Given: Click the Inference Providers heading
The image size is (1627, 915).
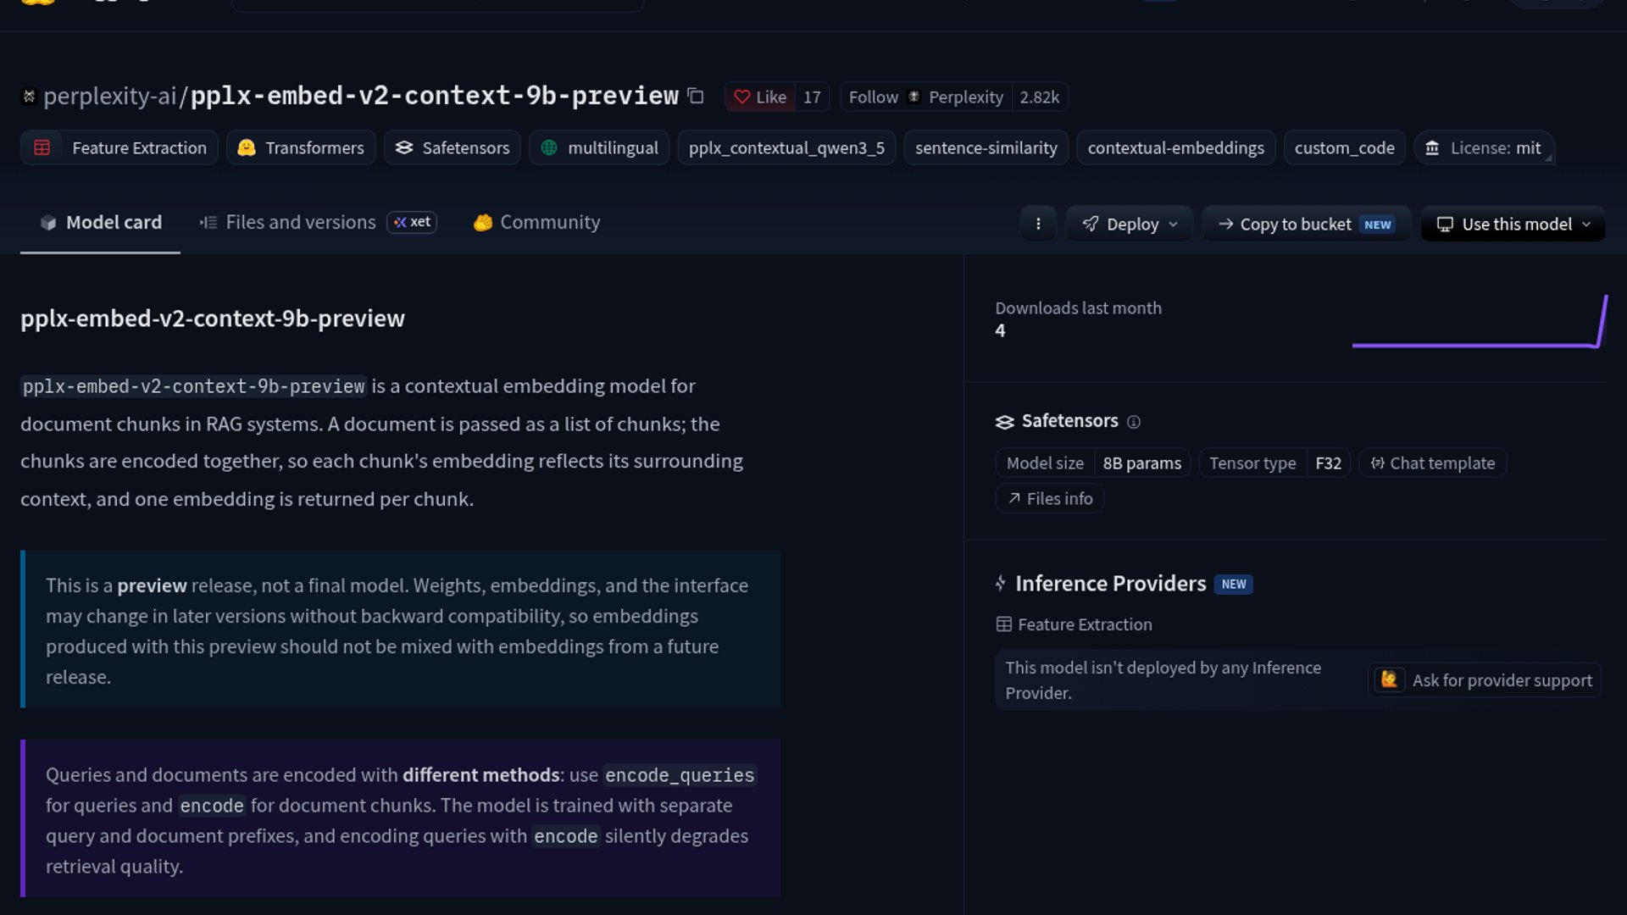Looking at the screenshot, I should coord(1110,584).
